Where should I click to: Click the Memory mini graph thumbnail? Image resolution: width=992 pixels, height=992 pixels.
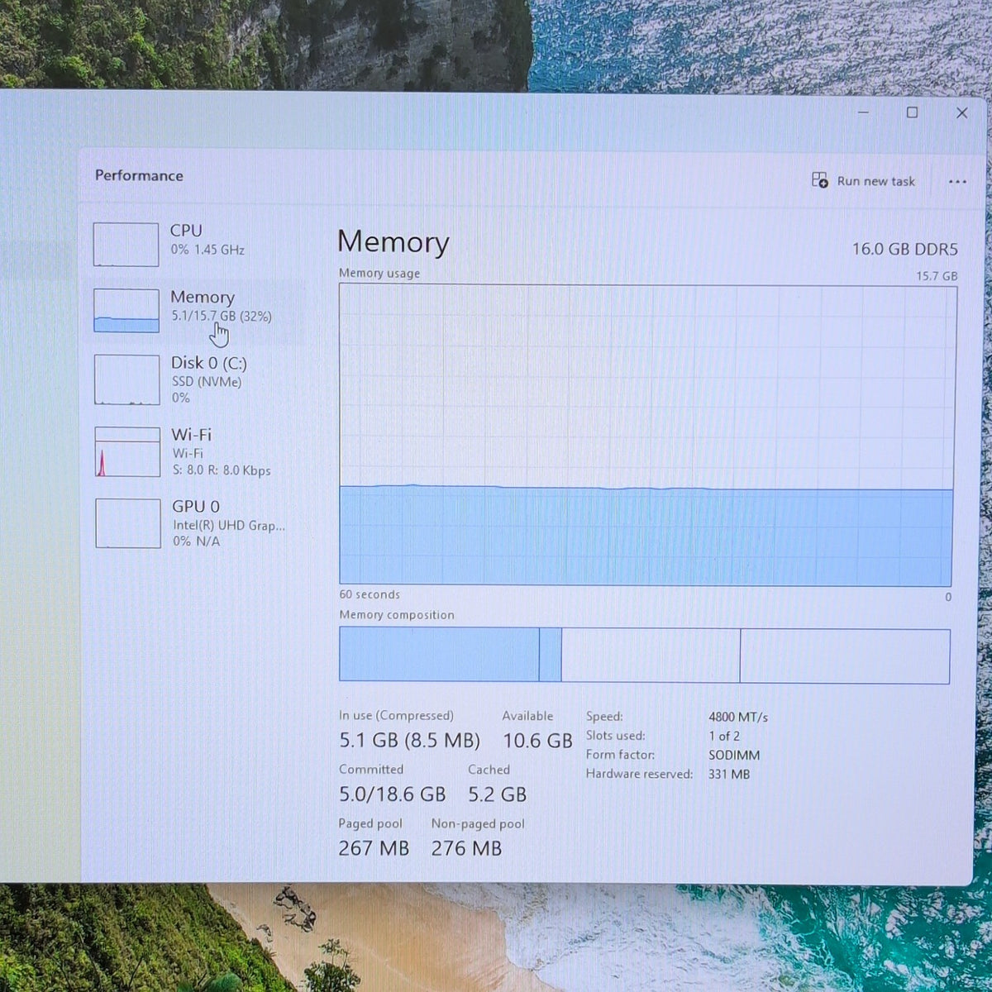126,310
